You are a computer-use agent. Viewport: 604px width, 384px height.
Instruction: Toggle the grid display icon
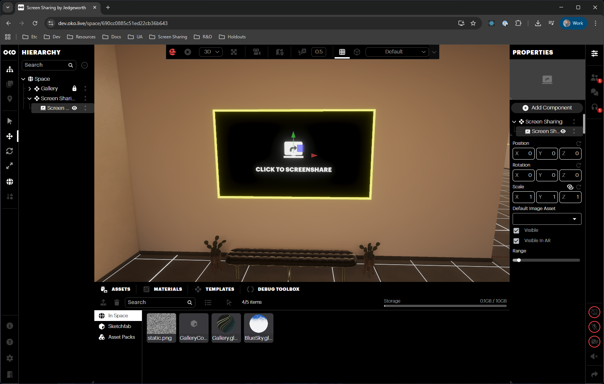(342, 52)
